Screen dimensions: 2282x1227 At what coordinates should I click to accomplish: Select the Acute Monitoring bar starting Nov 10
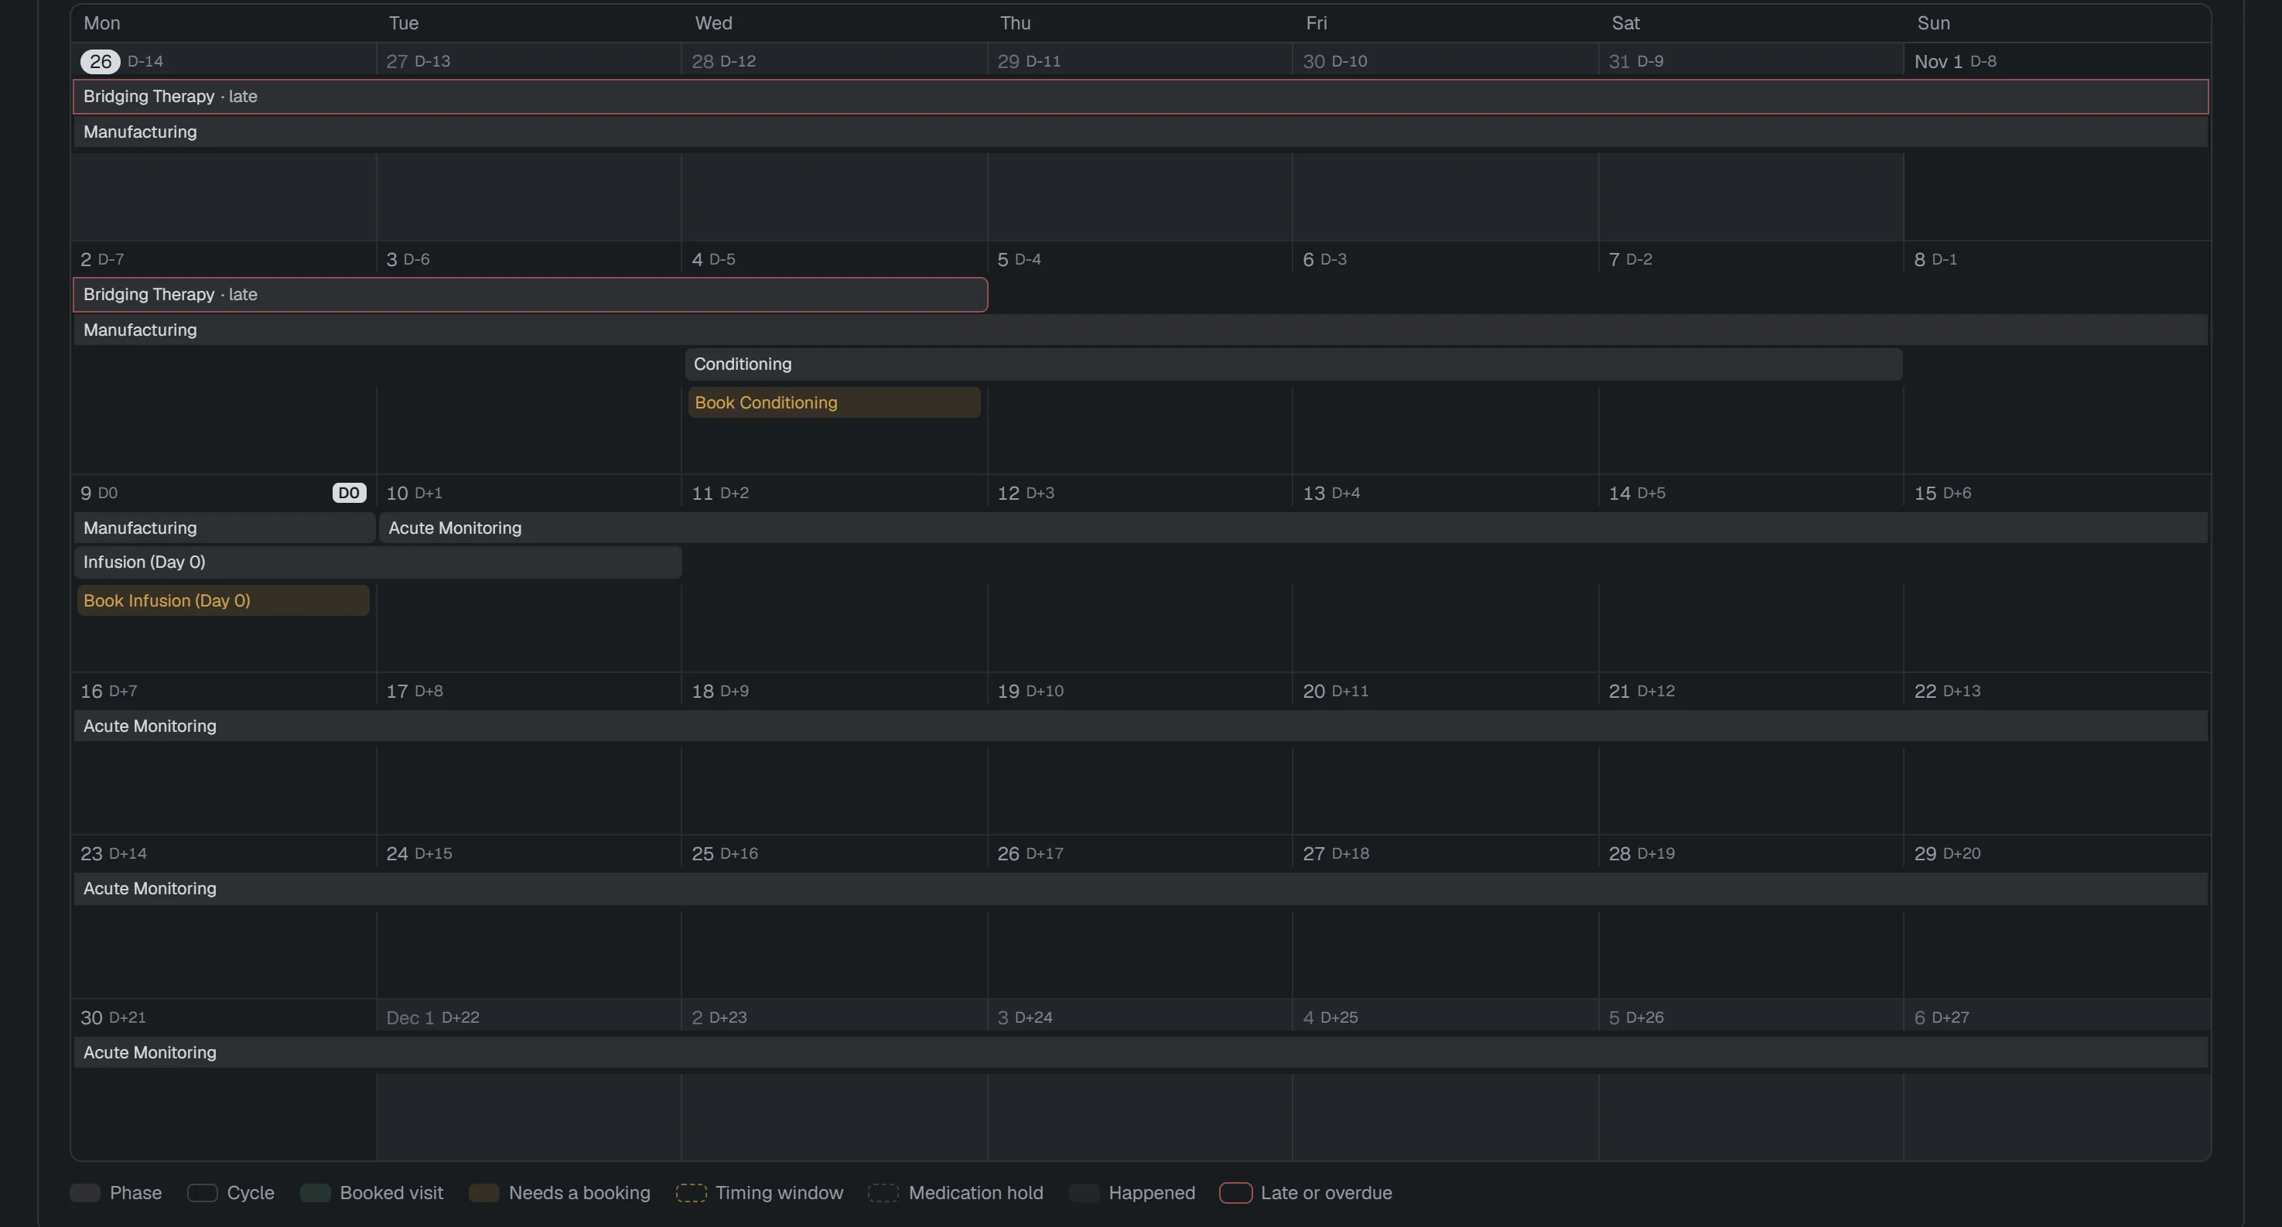click(1293, 528)
